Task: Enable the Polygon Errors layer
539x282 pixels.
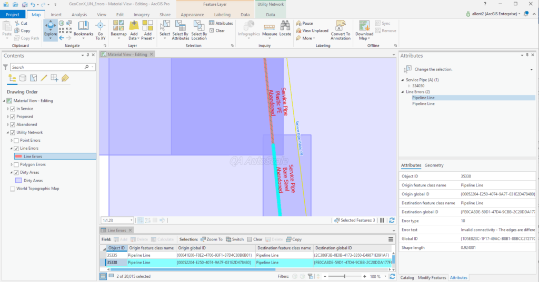Action: (x=16, y=165)
